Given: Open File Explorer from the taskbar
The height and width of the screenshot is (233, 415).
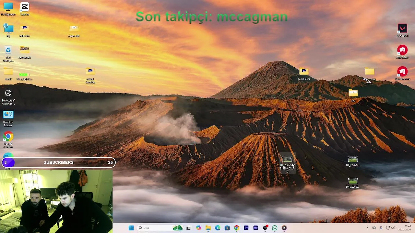Looking at the screenshot, I should (x=208, y=228).
